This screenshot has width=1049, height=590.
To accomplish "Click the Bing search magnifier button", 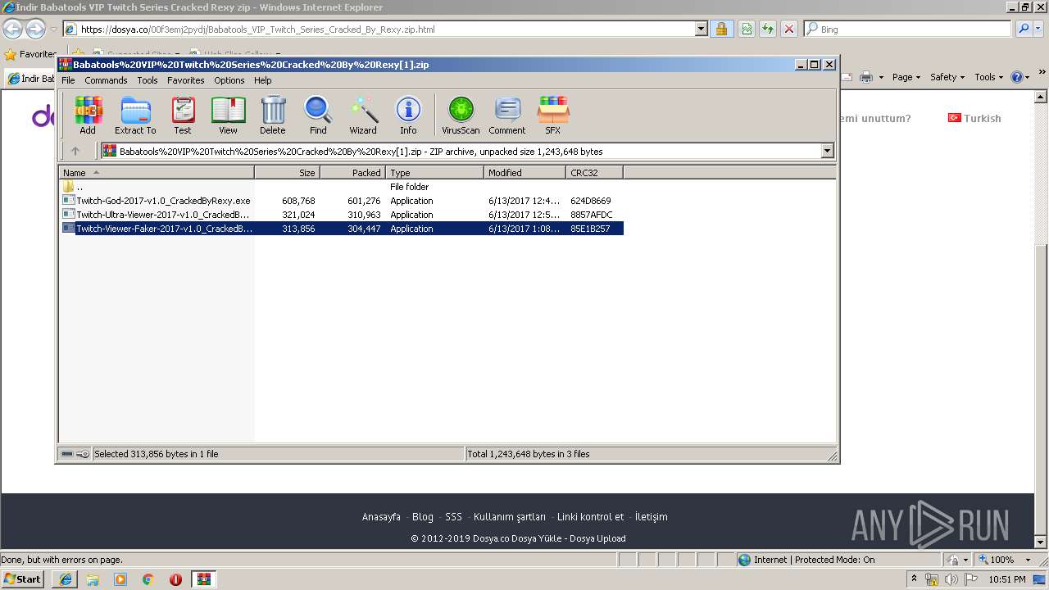I will 1024,29.
